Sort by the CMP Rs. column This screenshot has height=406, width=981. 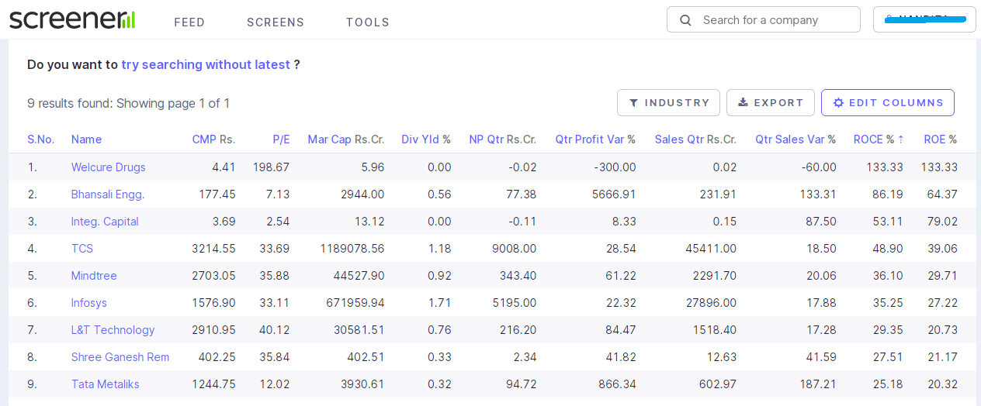pyautogui.click(x=213, y=139)
